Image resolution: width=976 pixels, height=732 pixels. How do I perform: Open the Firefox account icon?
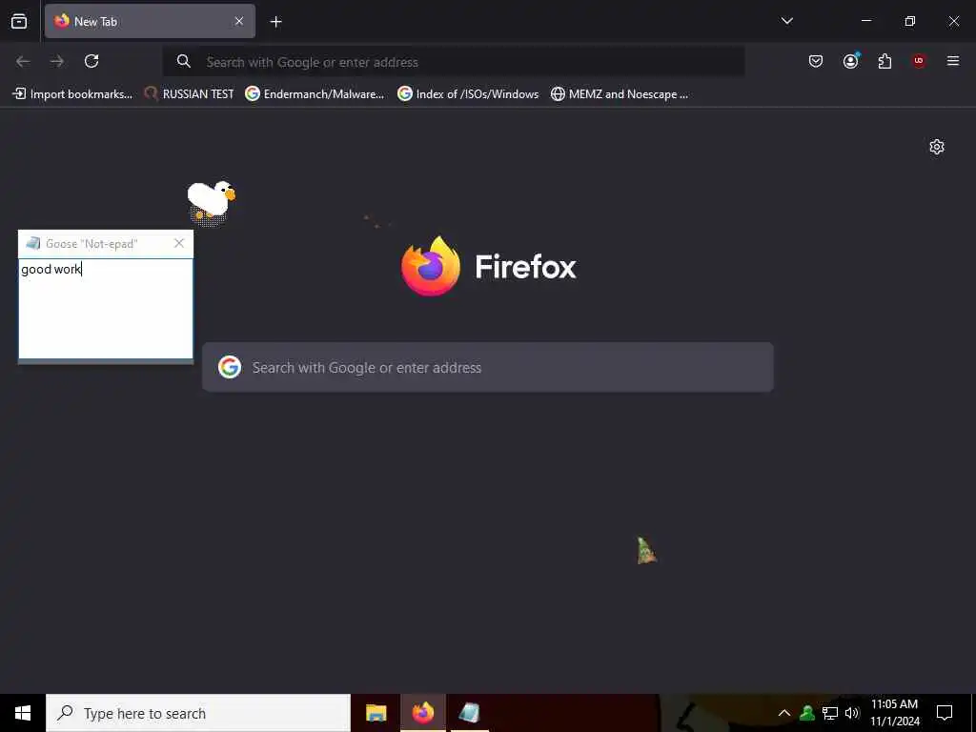tap(850, 61)
